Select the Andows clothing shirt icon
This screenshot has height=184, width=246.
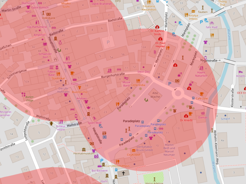pyautogui.click(x=86, y=102)
